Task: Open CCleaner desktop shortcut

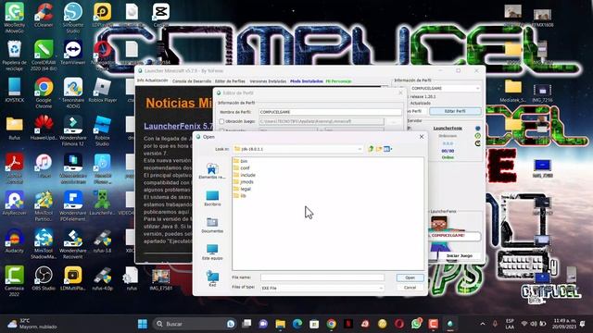Action: (x=44, y=15)
